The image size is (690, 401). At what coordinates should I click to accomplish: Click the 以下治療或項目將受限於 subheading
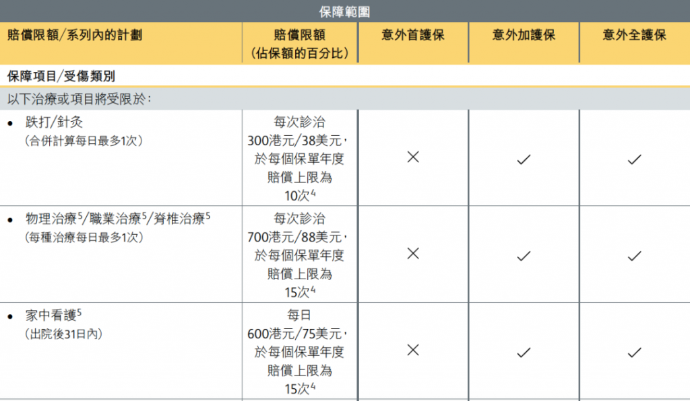(80, 99)
